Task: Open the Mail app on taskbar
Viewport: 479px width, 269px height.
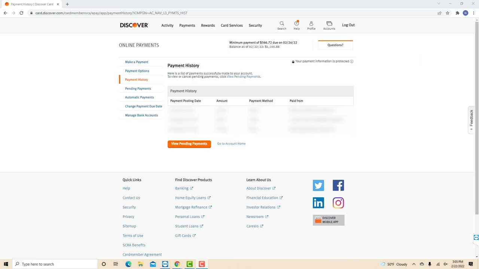Action: (x=153, y=264)
